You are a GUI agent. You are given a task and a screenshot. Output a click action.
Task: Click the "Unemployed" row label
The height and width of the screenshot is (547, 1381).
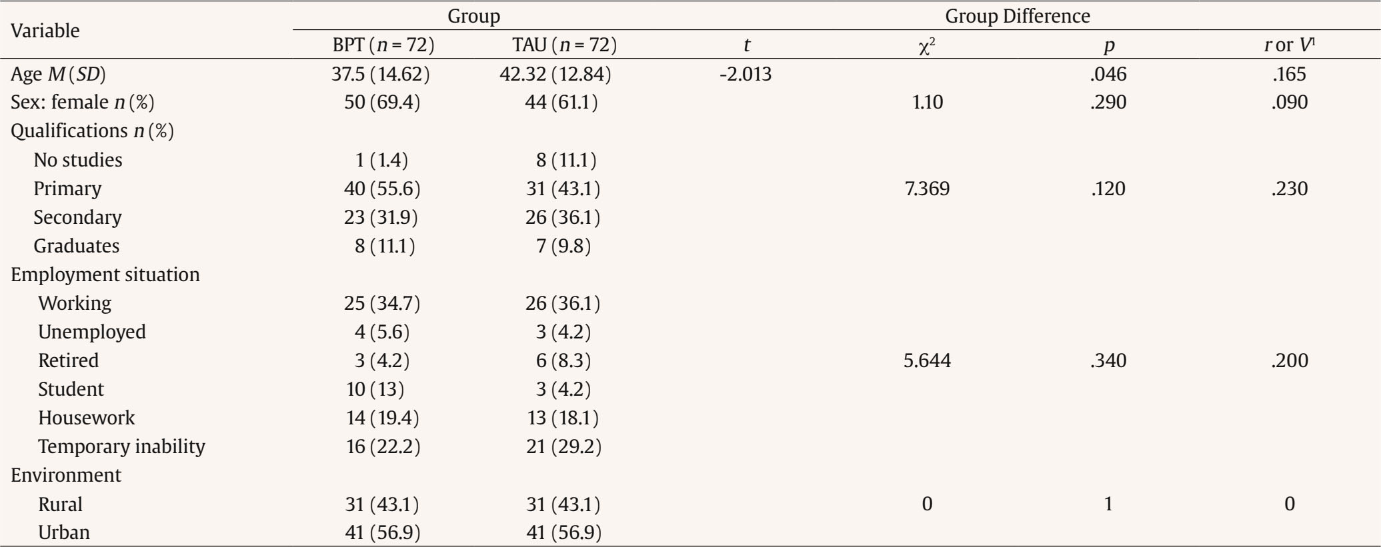point(91,332)
